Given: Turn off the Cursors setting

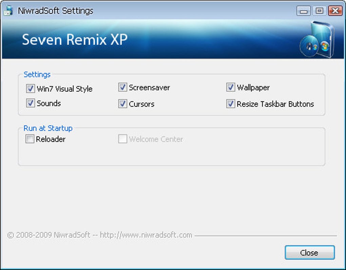Looking at the screenshot, I should [x=122, y=104].
